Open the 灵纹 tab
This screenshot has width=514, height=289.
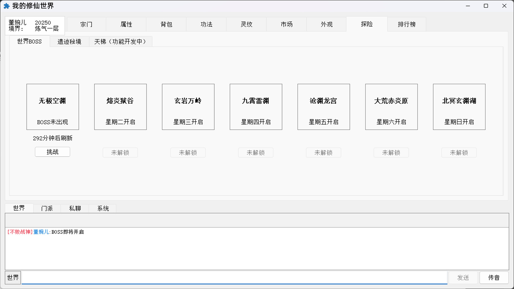pos(246,24)
